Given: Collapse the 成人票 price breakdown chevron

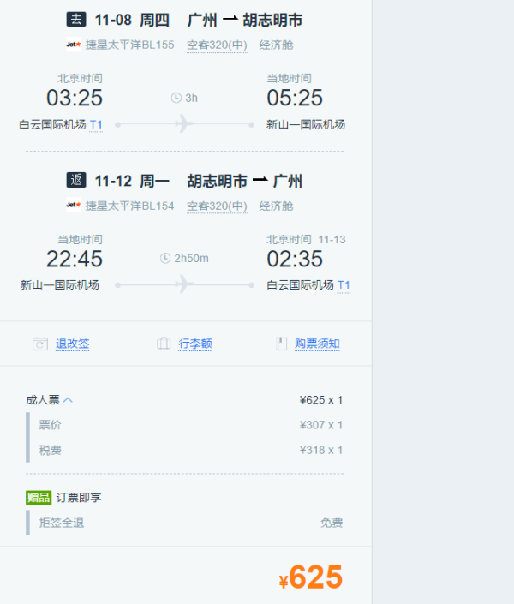Looking at the screenshot, I should (68, 400).
